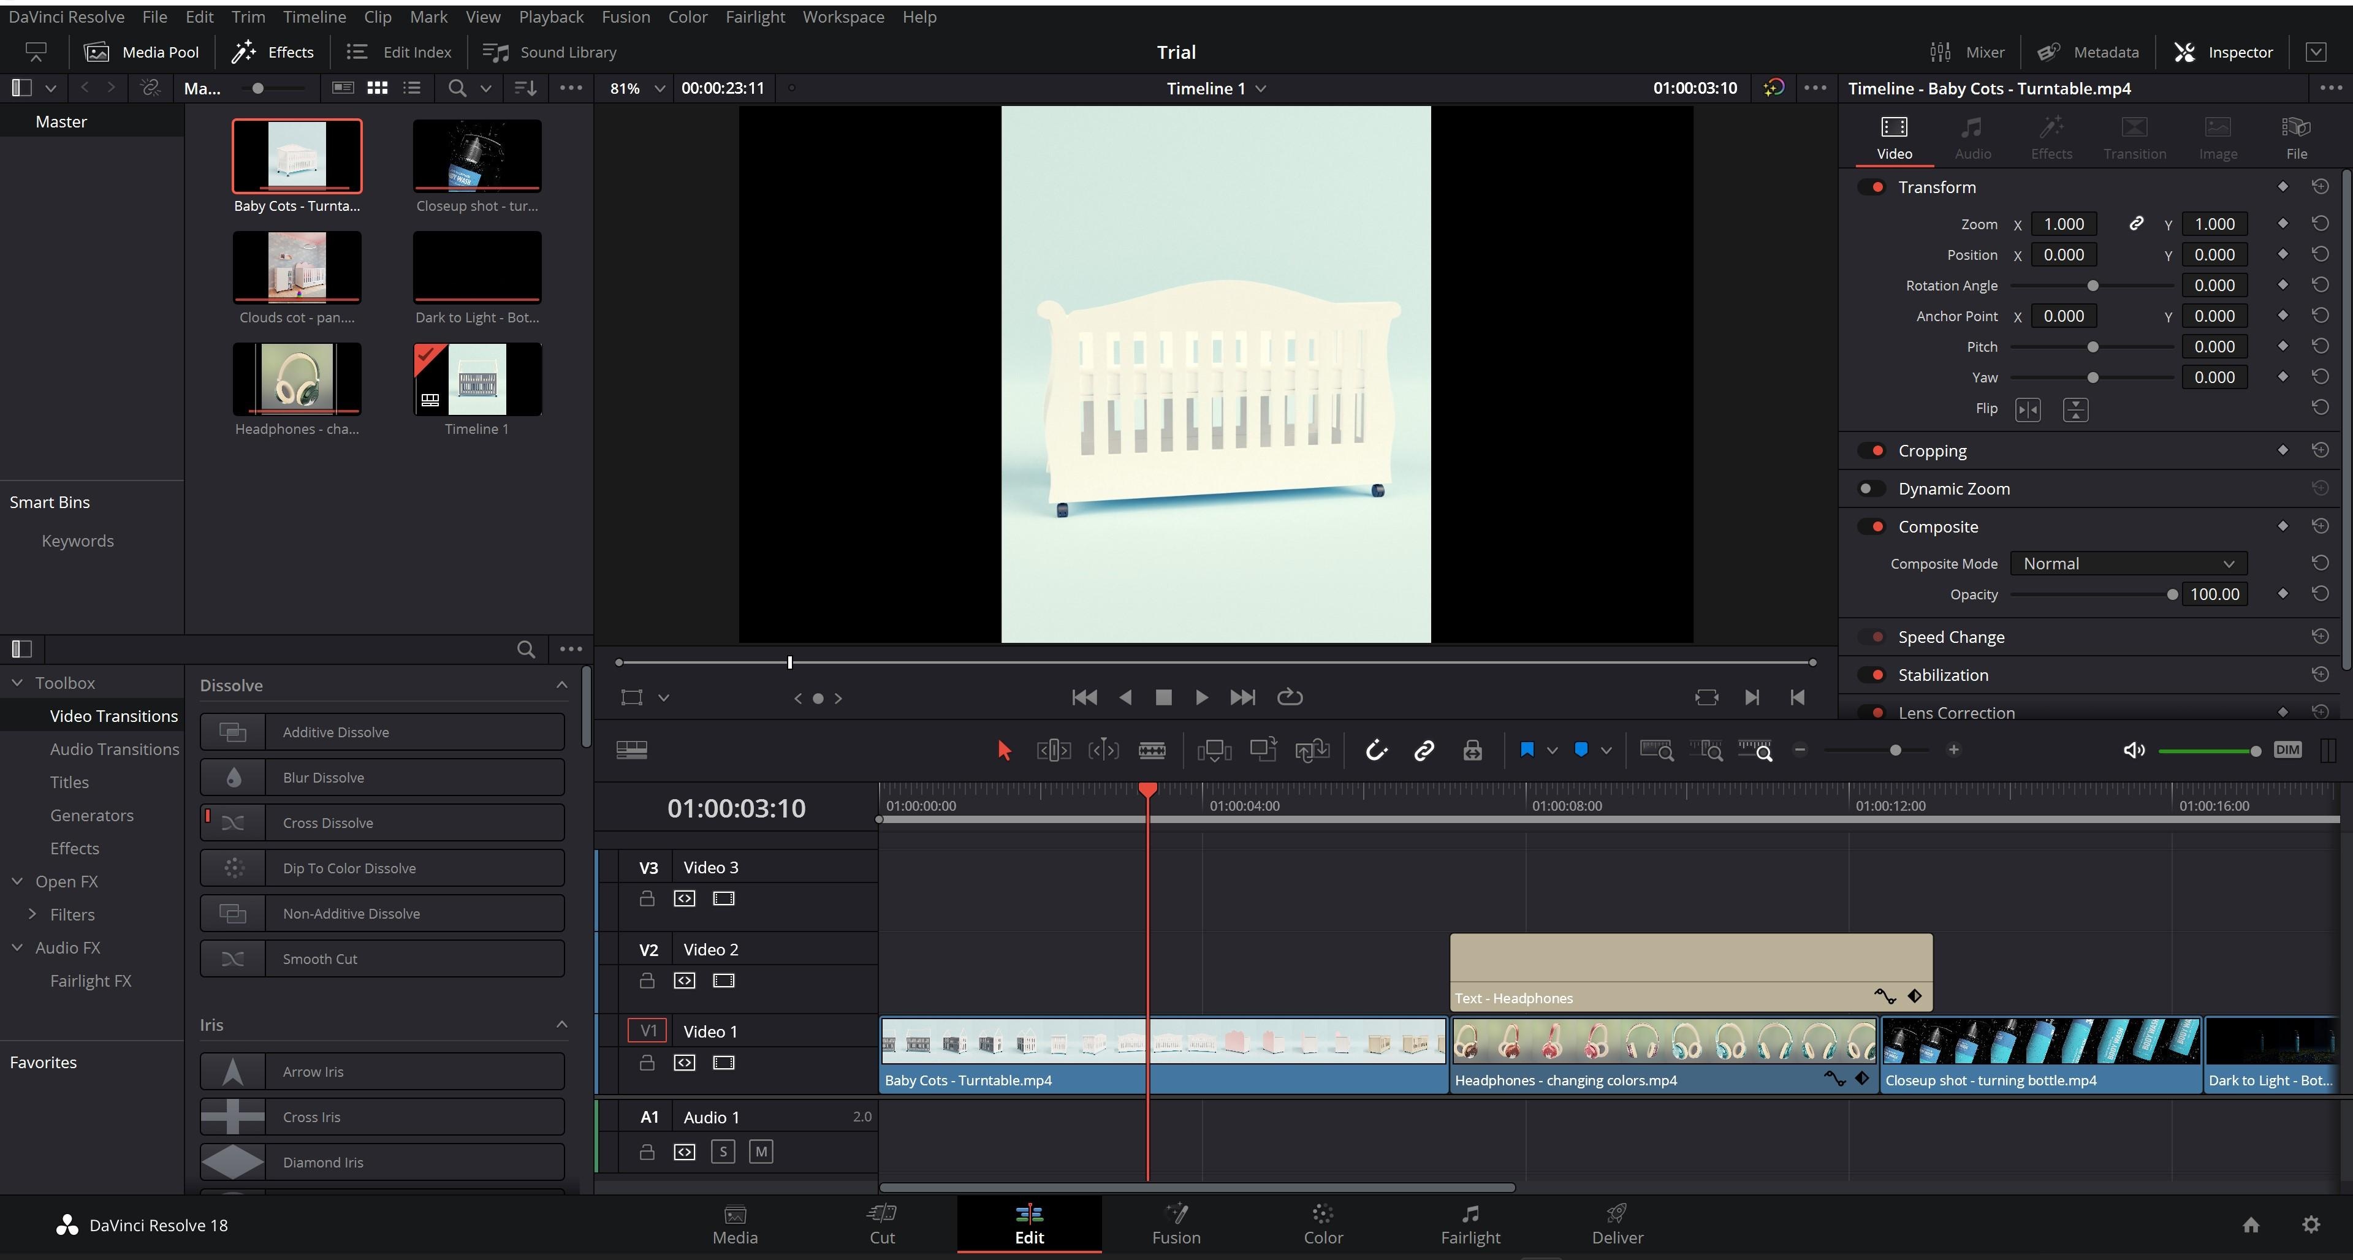The image size is (2353, 1260).
Task: Disable the Cropping section toggle
Action: point(1872,451)
